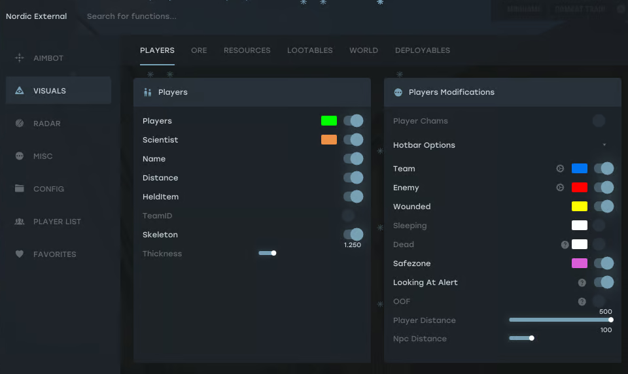This screenshot has height=374, width=628.
Task: Expand the Hotbar Options dropdown arrow
Action: 604,145
